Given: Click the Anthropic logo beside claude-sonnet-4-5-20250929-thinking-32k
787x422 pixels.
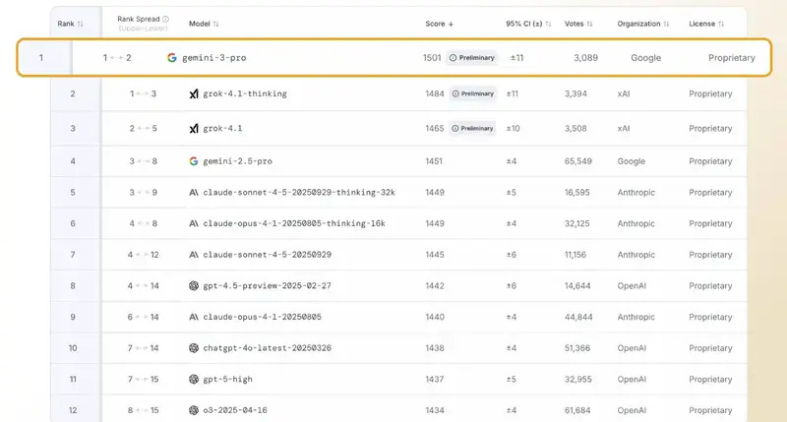Looking at the screenshot, I should click(194, 192).
